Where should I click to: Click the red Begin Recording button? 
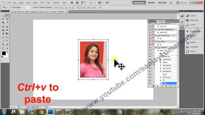[158, 86]
